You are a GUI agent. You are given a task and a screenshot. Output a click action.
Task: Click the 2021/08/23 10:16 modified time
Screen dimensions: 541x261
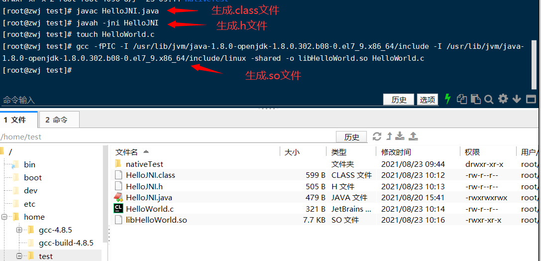[413, 220]
